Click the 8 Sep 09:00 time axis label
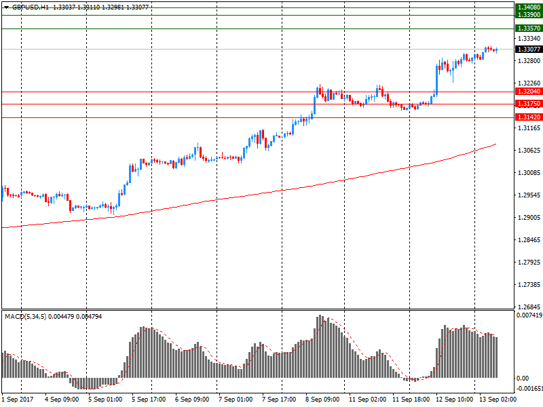This screenshot has width=543, height=407. click(322, 400)
